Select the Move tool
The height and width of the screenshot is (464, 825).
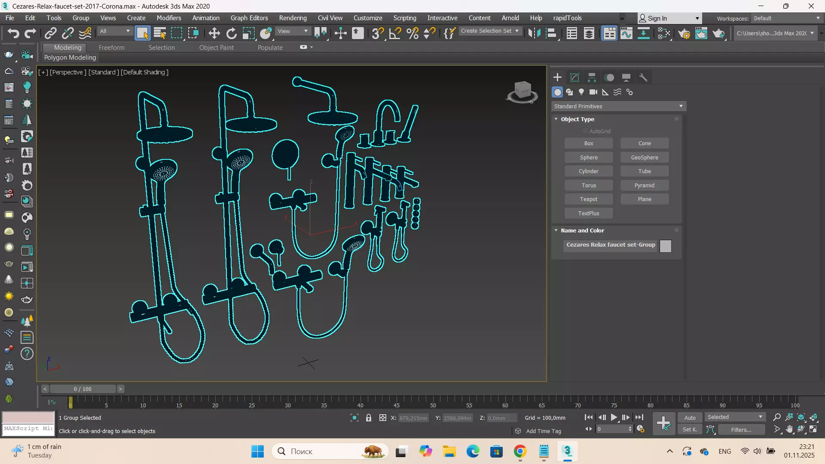click(x=214, y=33)
